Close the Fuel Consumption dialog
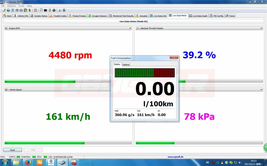This screenshot has height=166, width=267. (174, 57)
